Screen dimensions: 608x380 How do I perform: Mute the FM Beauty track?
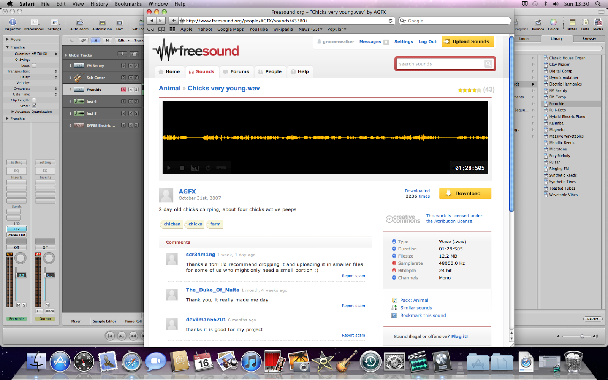pos(131,65)
